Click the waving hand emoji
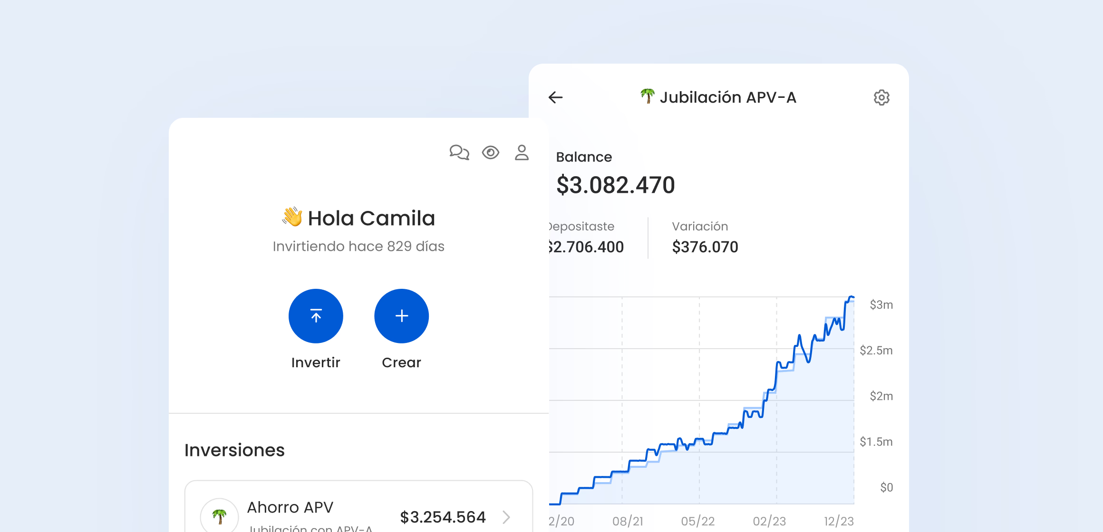The width and height of the screenshot is (1103, 532). point(292,217)
